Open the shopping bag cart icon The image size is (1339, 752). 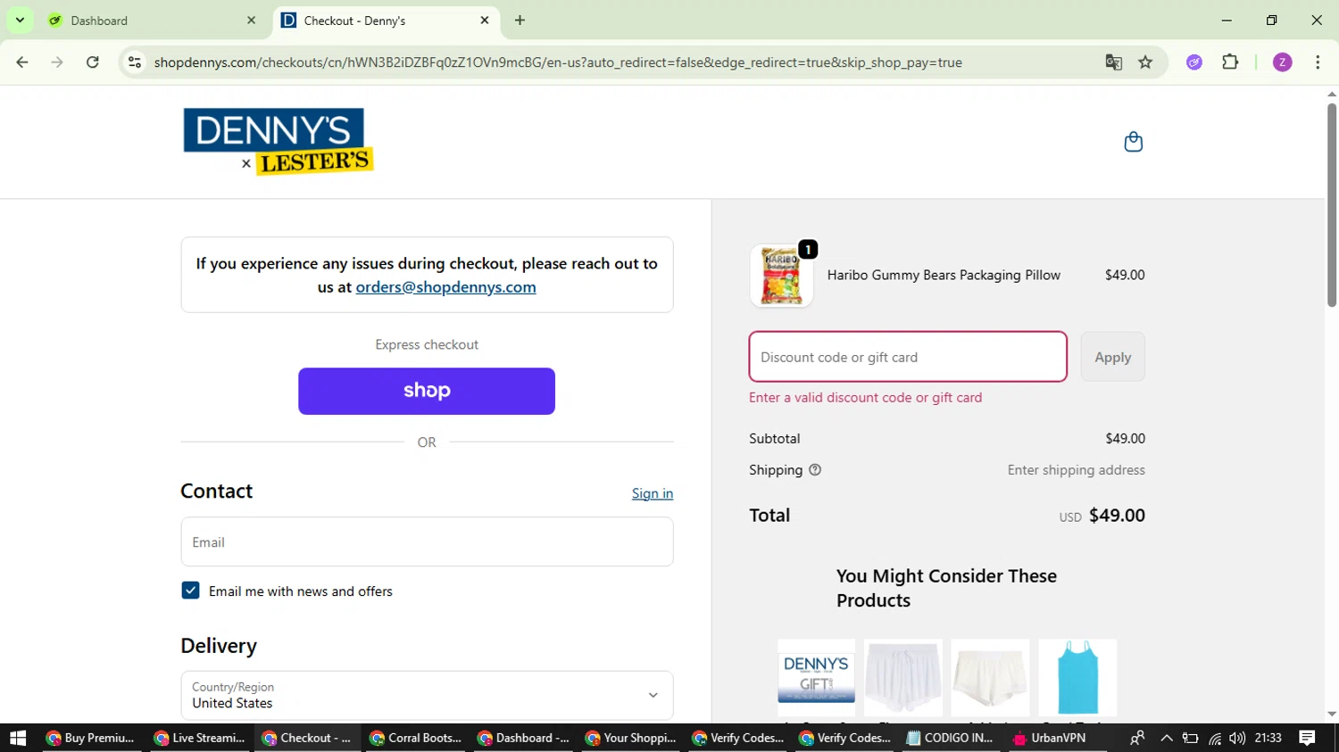click(x=1133, y=142)
